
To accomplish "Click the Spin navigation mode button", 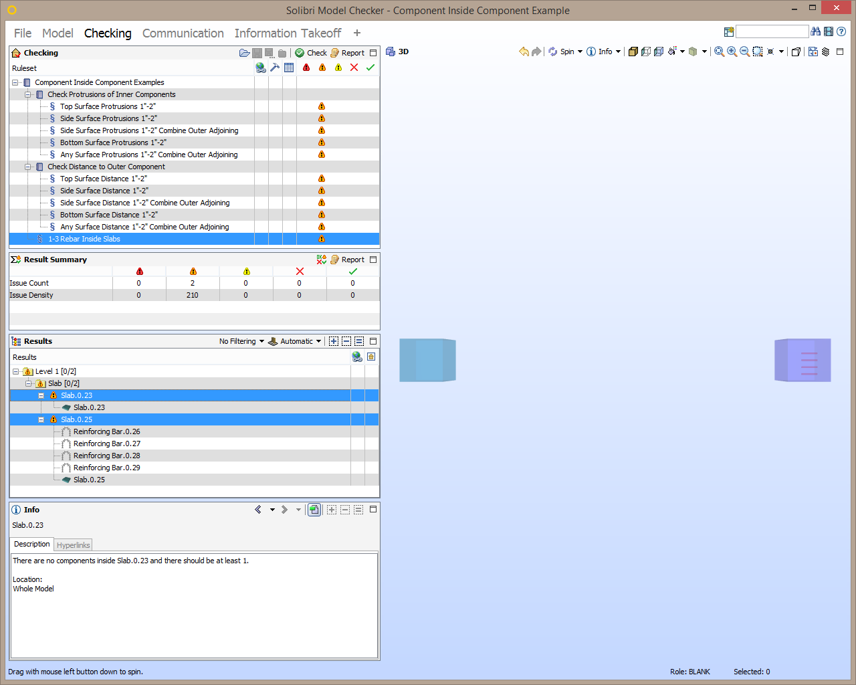I will click(562, 52).
